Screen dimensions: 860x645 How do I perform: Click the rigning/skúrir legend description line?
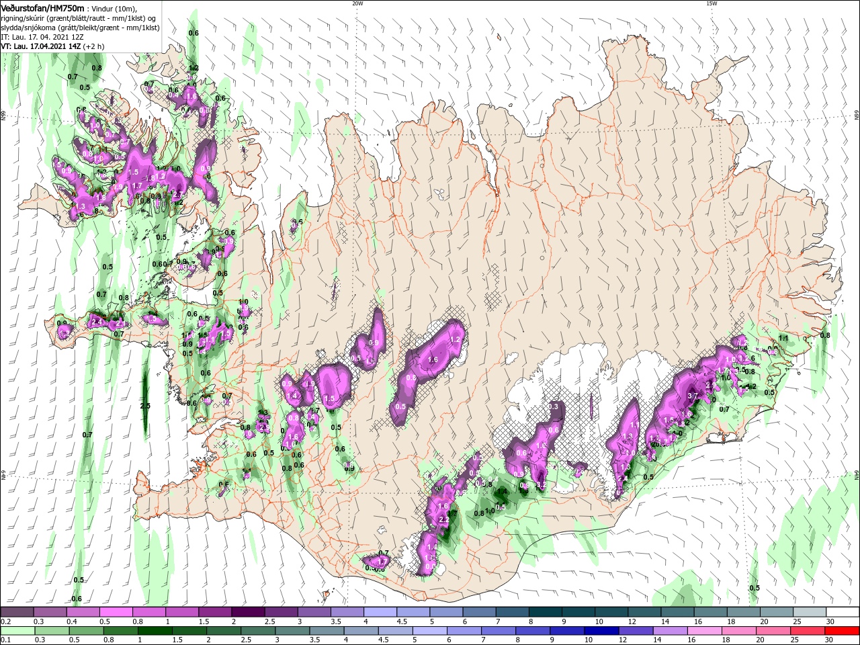[78, 18]
